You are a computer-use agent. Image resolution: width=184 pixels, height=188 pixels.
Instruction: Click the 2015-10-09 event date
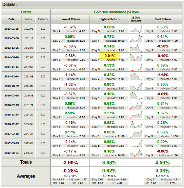11,86
